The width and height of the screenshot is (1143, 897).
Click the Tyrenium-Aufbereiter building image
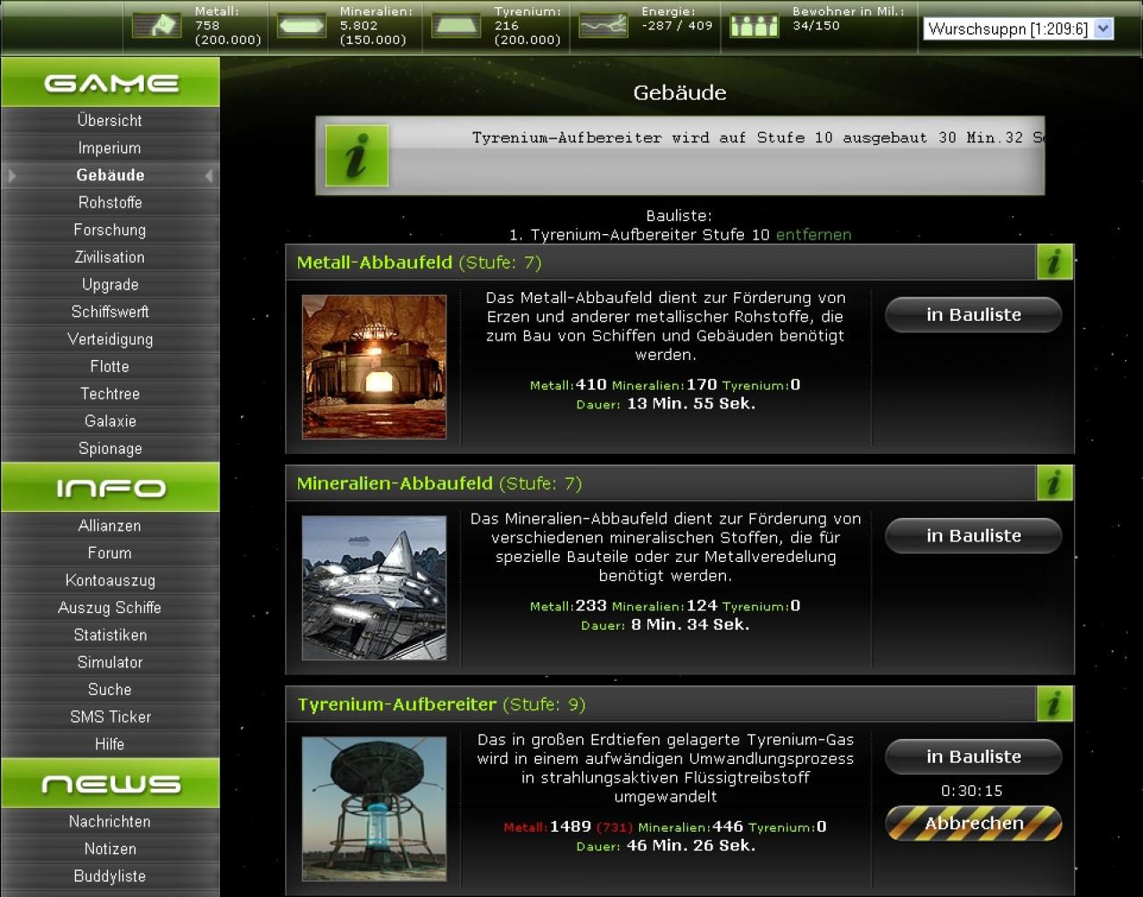[374, 809]
